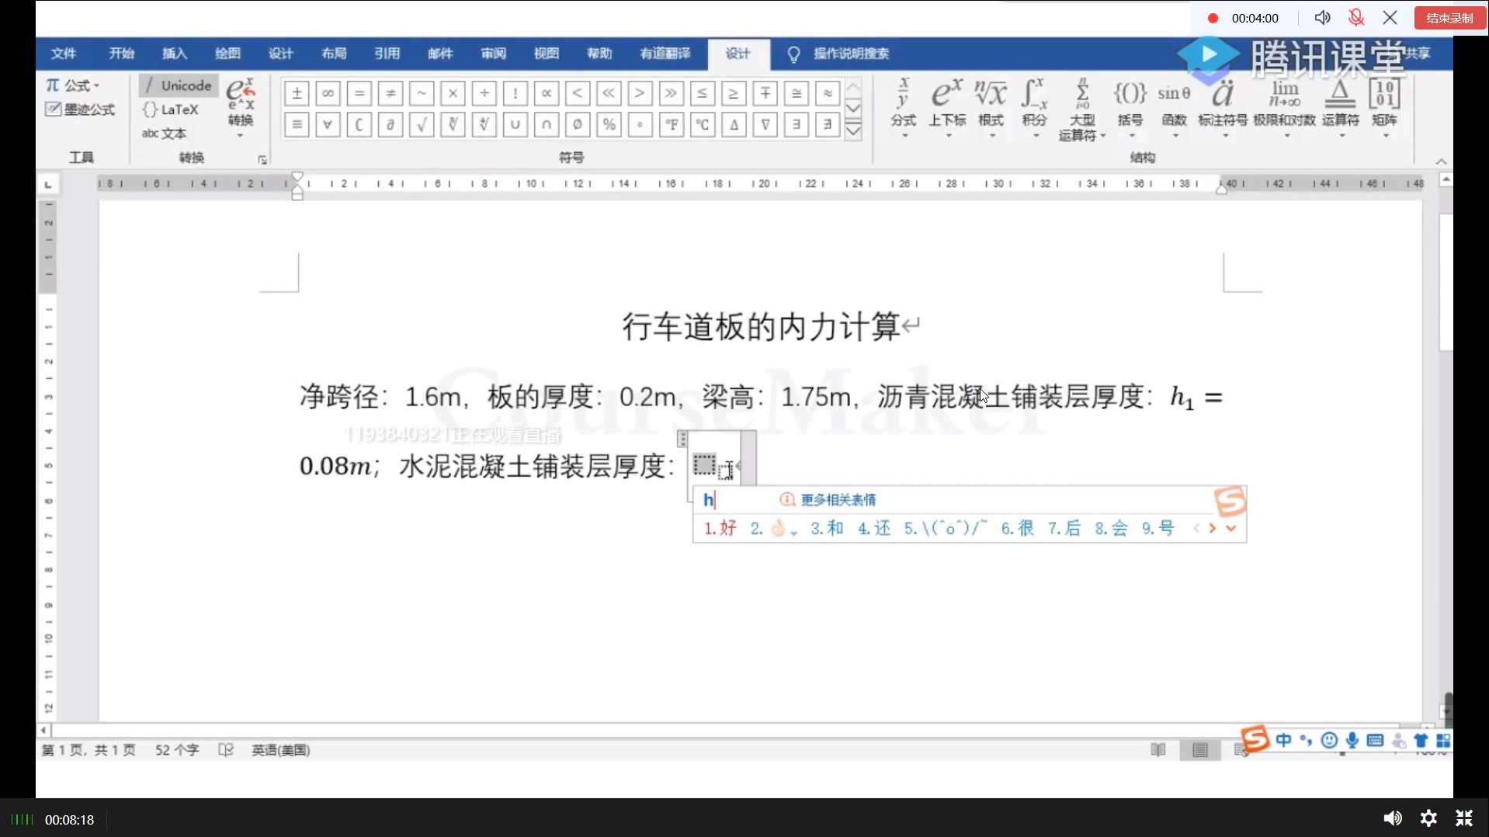The width and height of the screenshot is (1489, 837).
Task: Open the Layout tab
Action: point(334,53)
